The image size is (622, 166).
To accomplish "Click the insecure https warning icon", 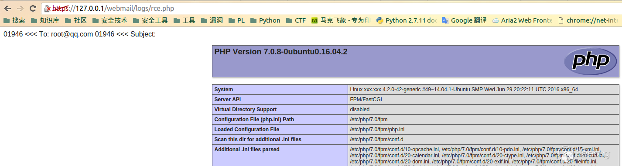I will pos(48,9).
